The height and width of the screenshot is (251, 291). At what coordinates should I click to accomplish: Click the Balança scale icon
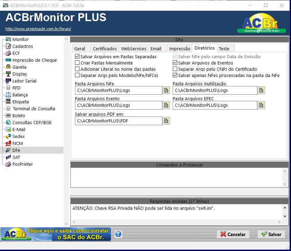8,95
